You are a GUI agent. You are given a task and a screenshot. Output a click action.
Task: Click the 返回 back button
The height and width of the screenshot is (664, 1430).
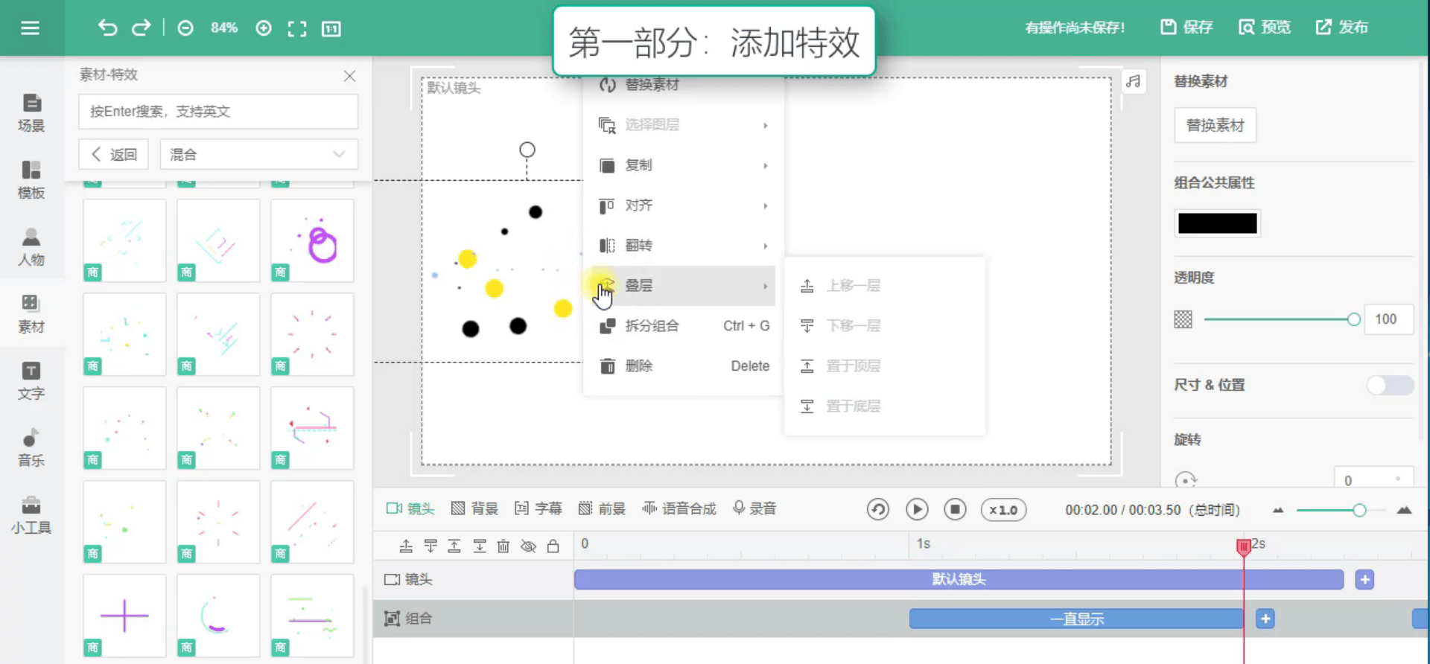coord(114,154)
